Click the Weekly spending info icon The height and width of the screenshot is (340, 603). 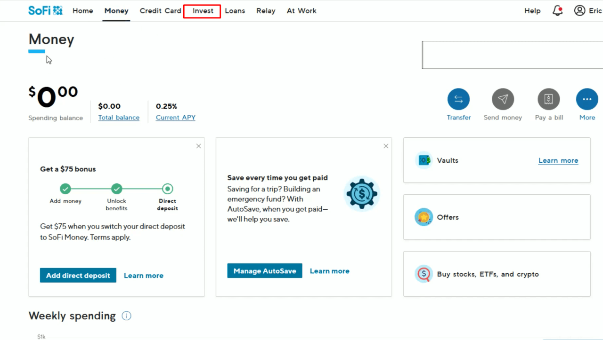point(126,316)
